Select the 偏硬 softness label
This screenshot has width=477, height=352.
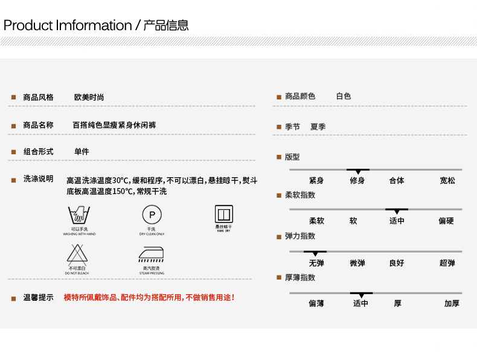tap(446, 221)
